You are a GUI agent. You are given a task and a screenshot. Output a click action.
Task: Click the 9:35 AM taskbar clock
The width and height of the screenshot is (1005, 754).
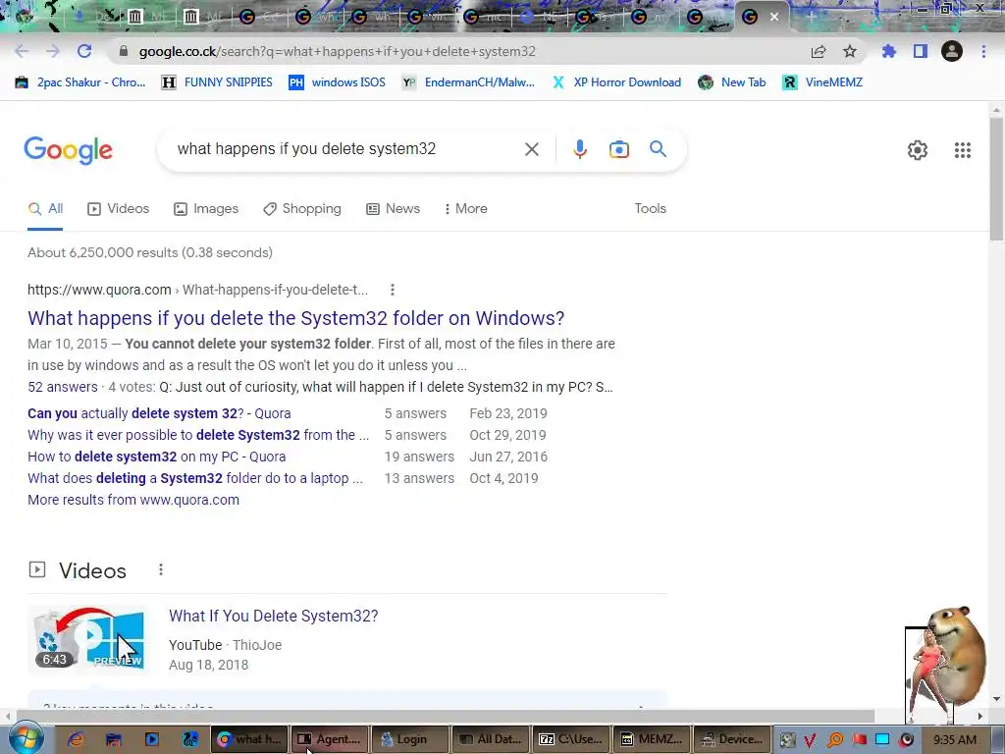pos(955,740)
